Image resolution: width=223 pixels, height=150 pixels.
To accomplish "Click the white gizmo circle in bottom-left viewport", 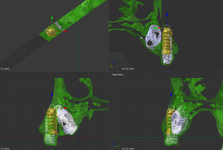I will pos(52,108).
